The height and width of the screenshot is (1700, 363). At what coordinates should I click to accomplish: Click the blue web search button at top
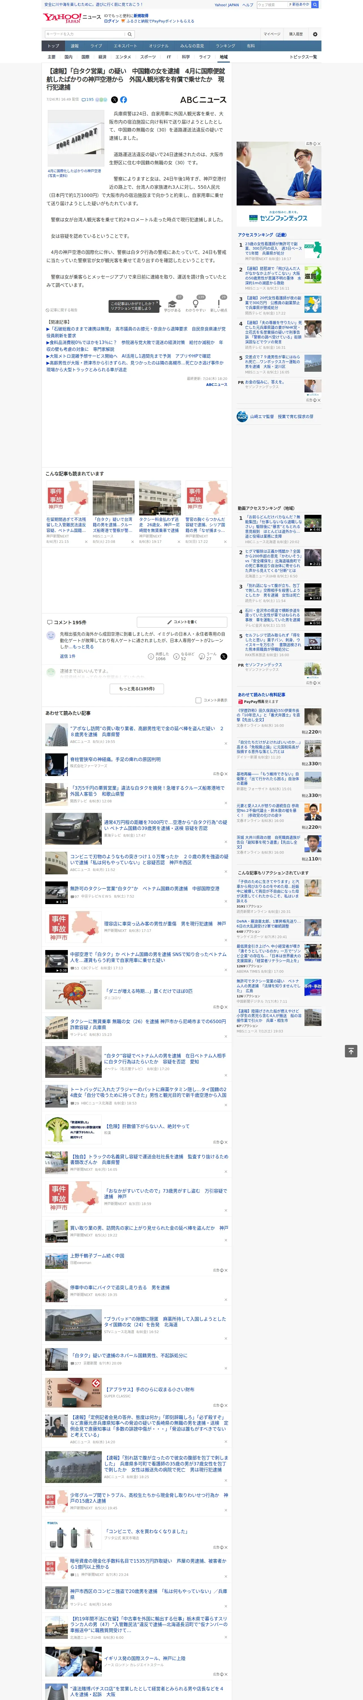click(x=315, y=5)
